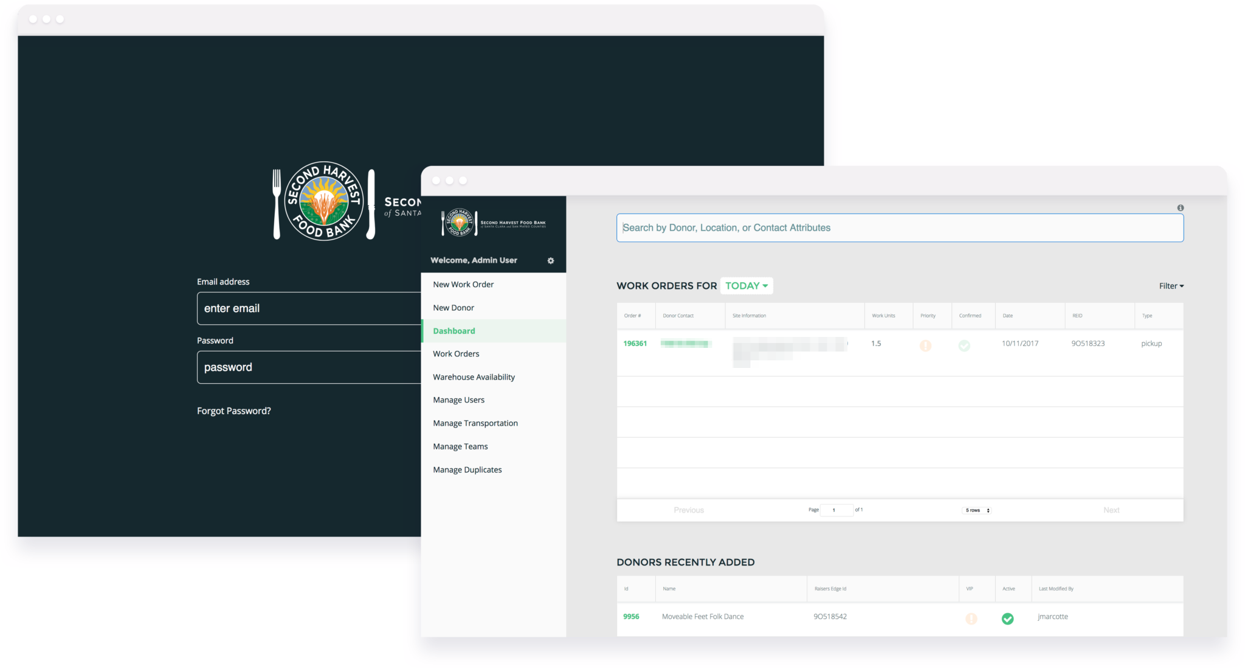Click the Previous page button

pos(689,510)
